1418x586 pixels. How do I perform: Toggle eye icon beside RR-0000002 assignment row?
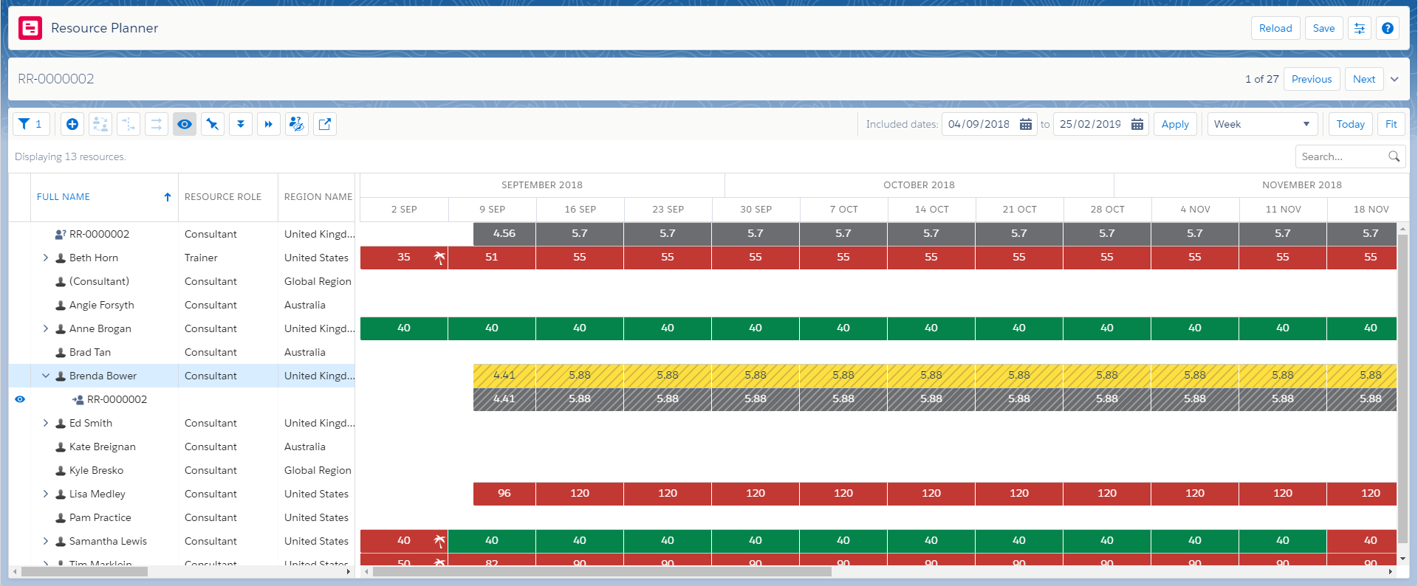[20, 399]
